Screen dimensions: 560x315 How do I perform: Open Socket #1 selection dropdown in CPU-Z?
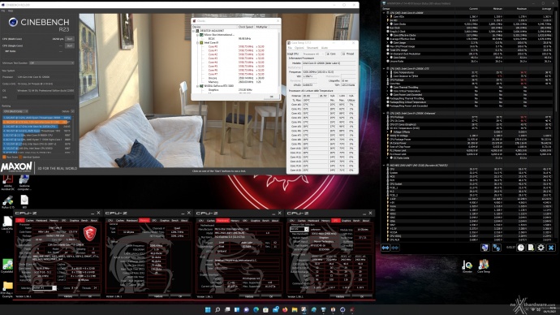(x=45, y=288)
